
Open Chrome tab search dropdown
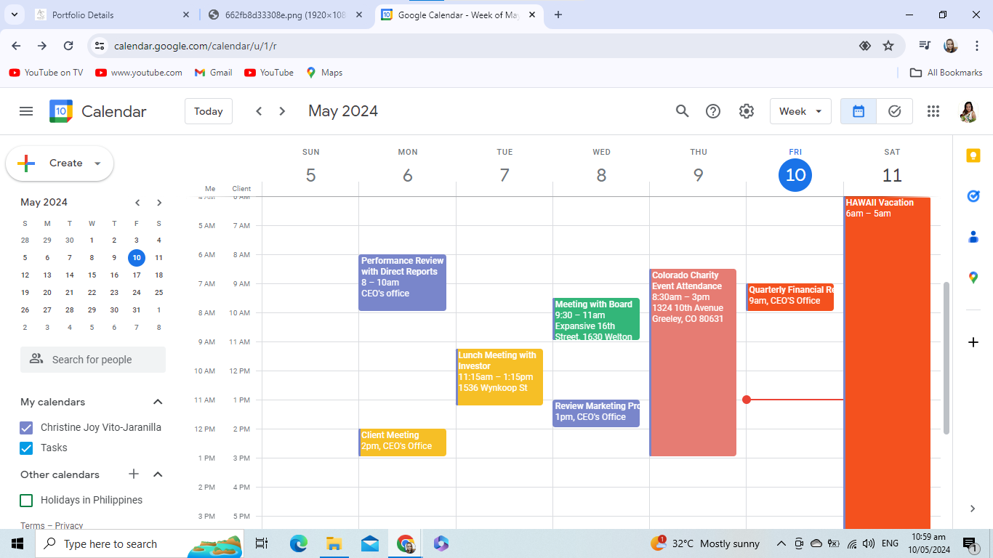(14, 15)
